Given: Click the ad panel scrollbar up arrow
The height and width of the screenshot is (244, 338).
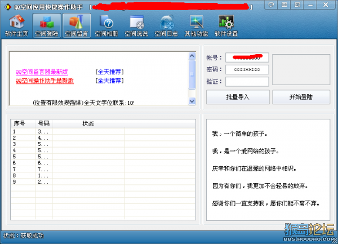Looking at the screenshot, I should (192, 56).
